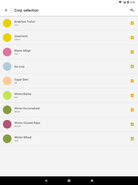The height and width of the screenshot is (185, 138).
Task: Click the Winter Barley label
Action: coord(23,94)
